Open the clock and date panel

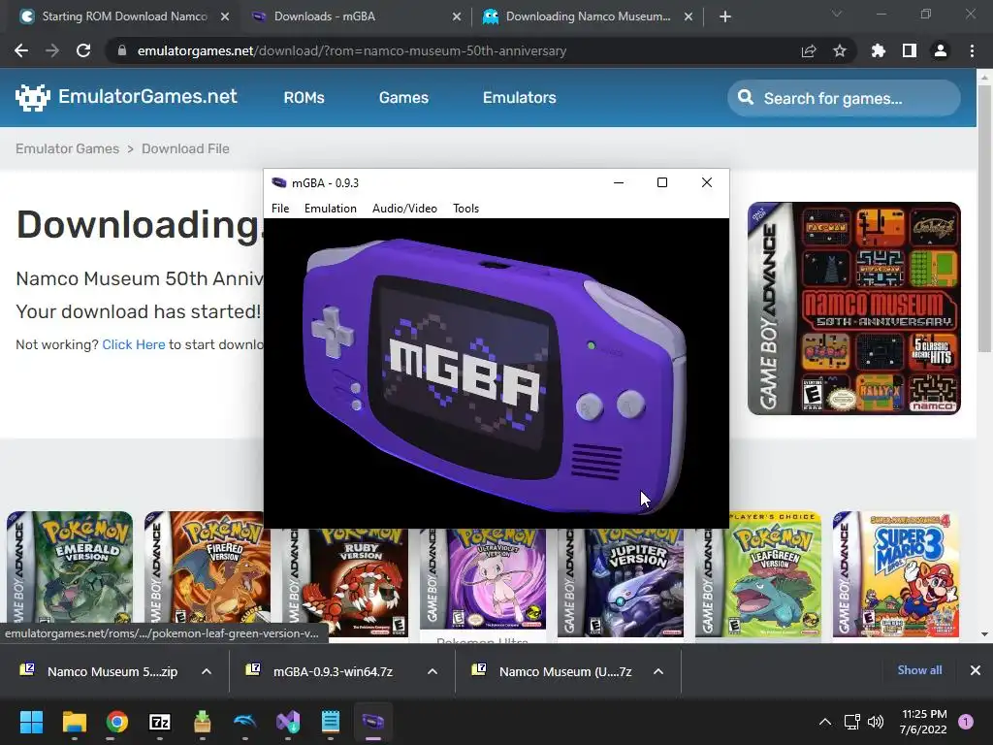[x=923, y=722]
